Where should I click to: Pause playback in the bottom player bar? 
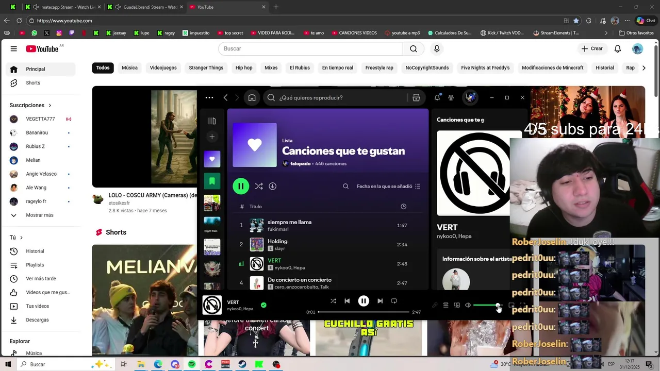(x=364, y=301)
